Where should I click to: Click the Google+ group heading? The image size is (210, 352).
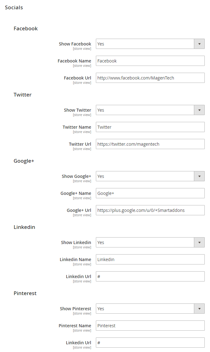24,161
